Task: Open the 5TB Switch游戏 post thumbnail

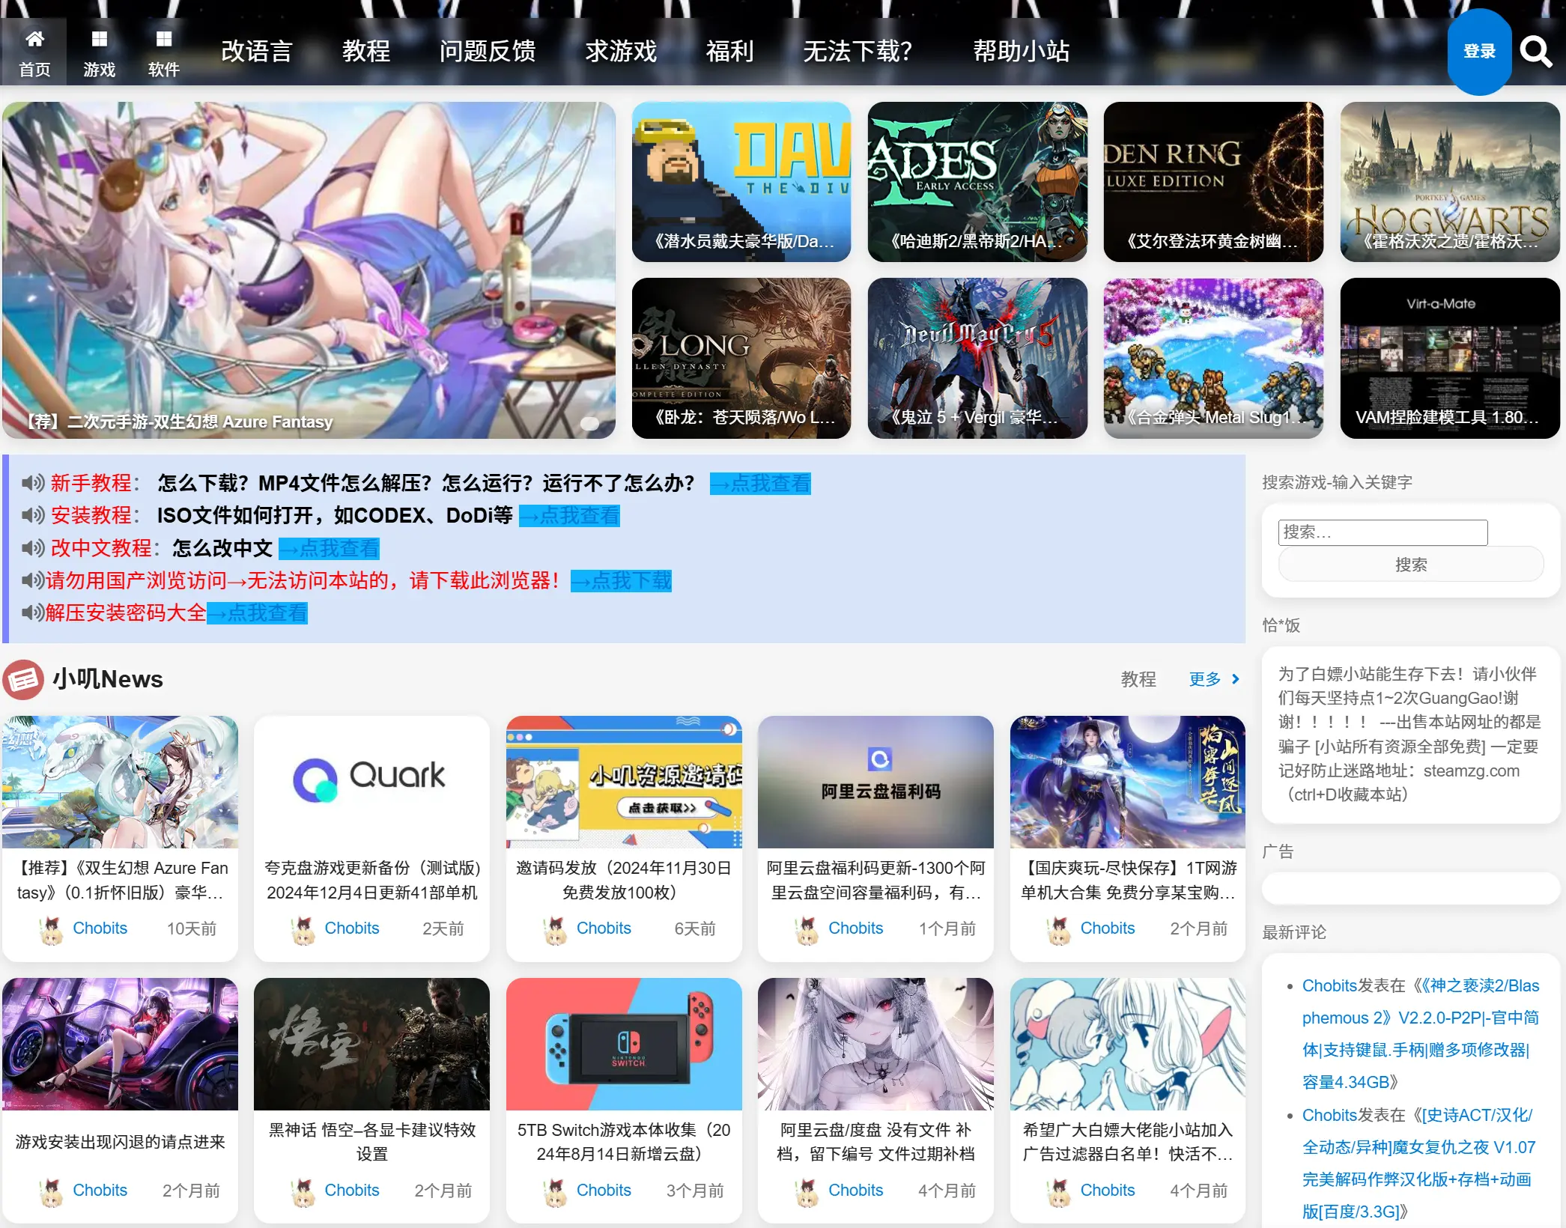Action: click(624, 1044)
